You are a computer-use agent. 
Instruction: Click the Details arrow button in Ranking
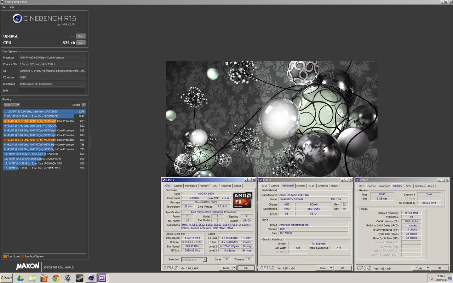tap(84, 105)
